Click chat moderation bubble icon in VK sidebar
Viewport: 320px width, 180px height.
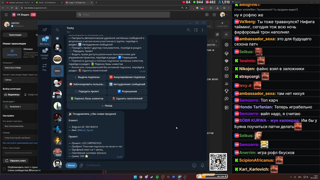click(x=226, y=99)
